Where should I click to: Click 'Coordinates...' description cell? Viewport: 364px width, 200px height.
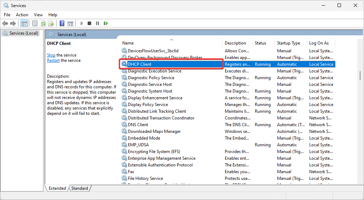pos(237,118)
